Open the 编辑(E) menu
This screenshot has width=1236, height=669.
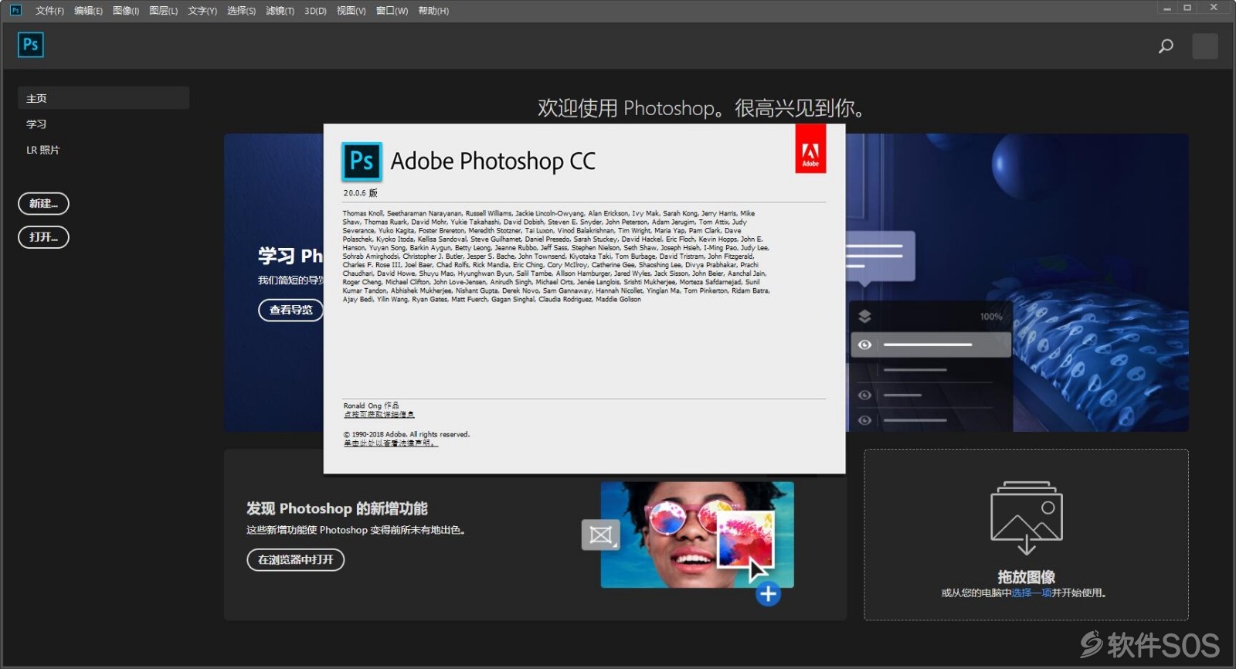point(88,11)
